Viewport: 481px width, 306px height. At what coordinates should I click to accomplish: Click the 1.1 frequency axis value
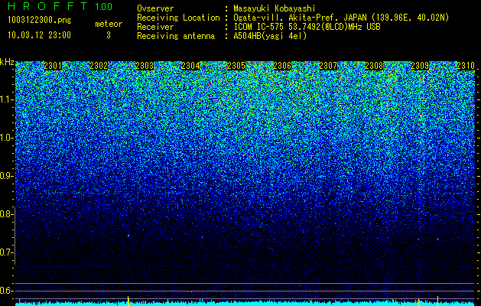pyautogui.click(x=6, y=99)
